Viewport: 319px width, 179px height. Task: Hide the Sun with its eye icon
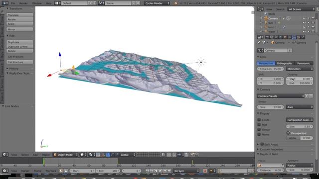click(304, 23)
